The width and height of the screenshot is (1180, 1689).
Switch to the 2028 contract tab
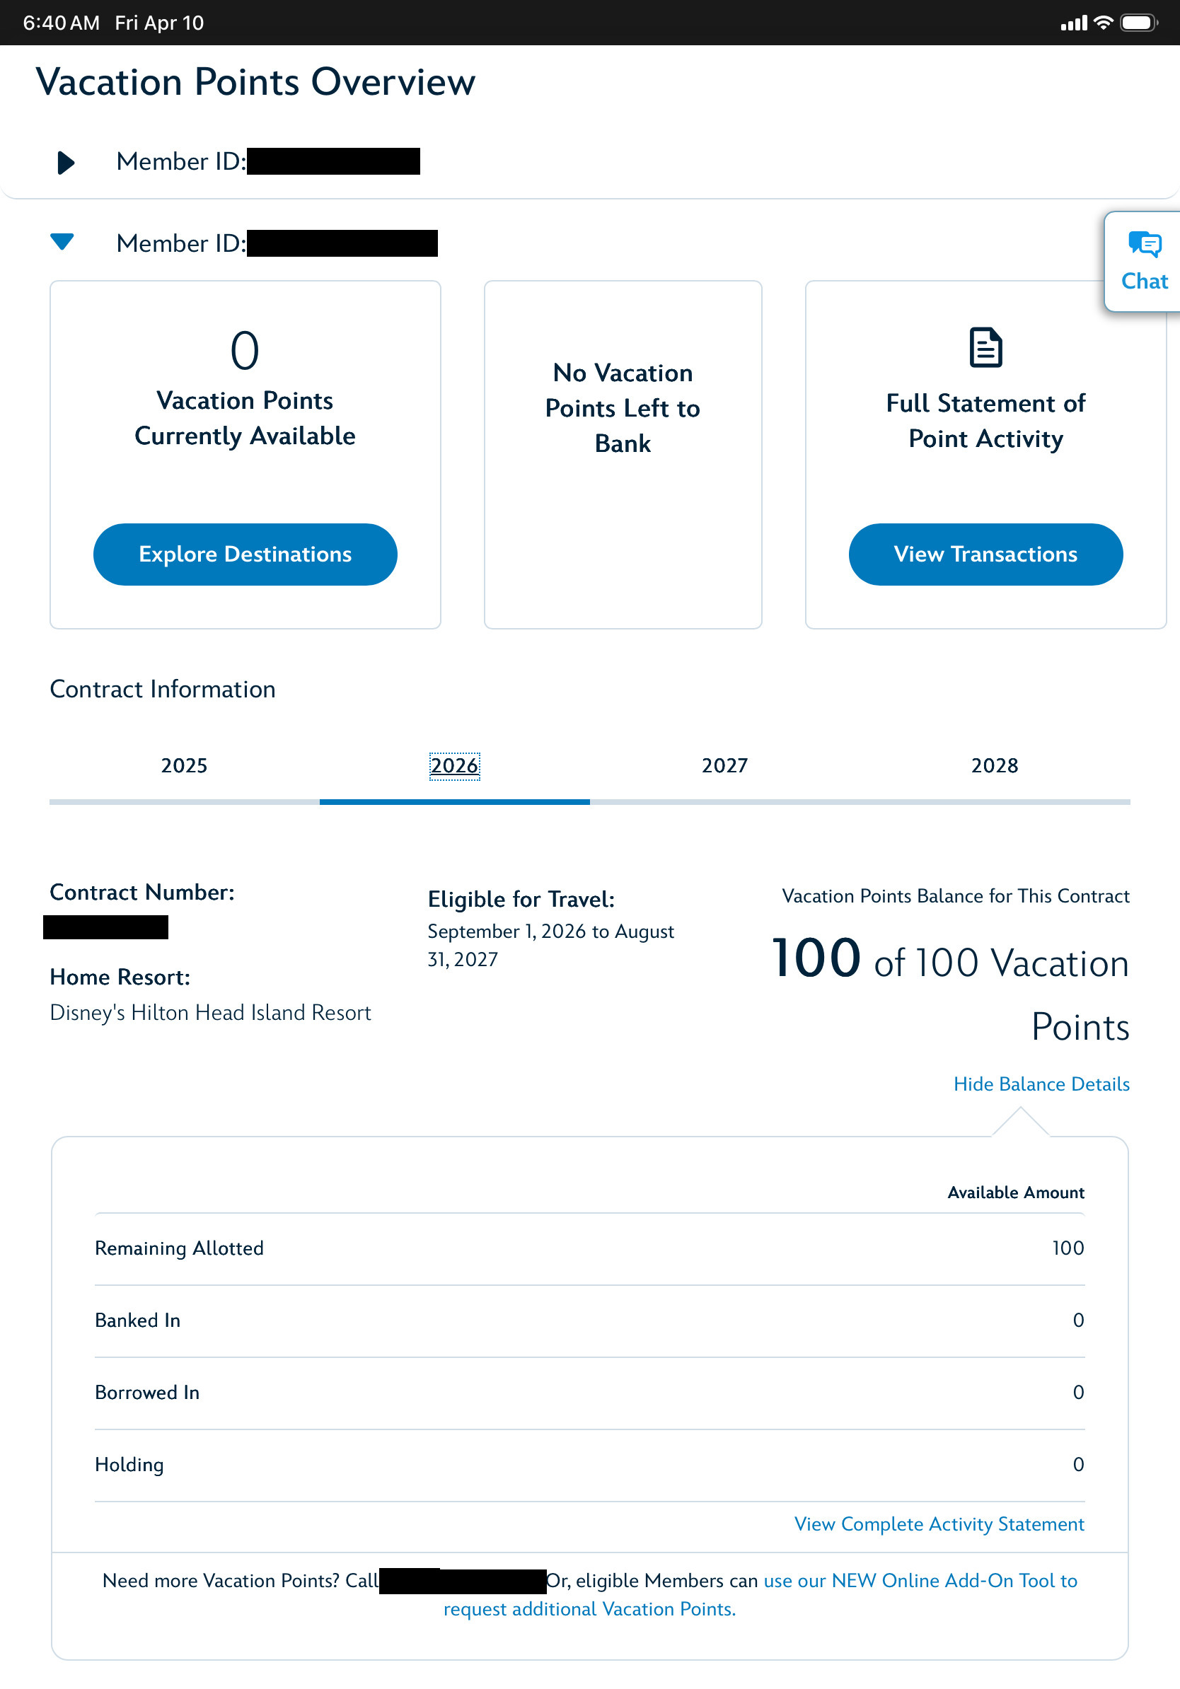[995, 766]
